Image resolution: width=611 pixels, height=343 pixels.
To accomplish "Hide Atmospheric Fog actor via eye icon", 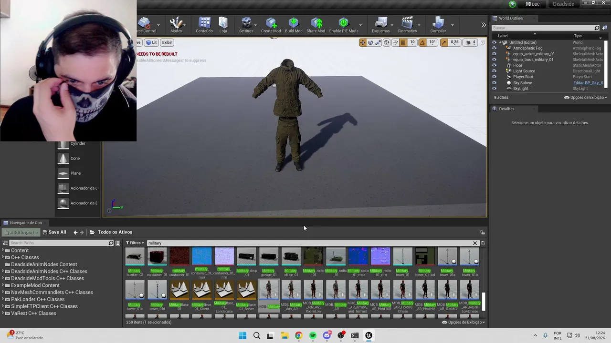I will pos(494,48).
